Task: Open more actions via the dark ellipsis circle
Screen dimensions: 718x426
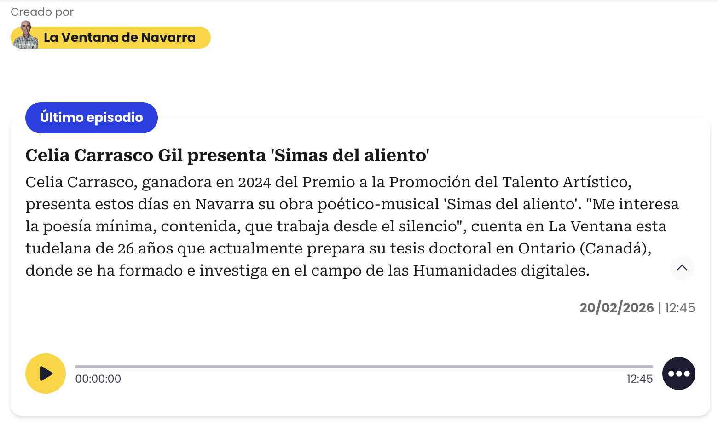Action: pyautogui.click(x=678, y=374)
